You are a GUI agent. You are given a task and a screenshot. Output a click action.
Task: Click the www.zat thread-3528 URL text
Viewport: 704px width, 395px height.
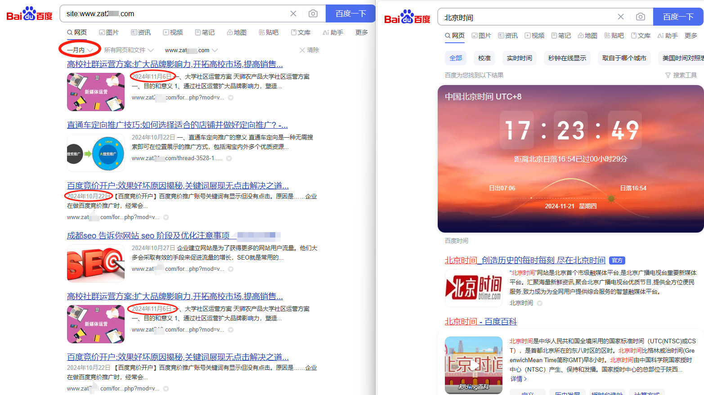(177, 158)
